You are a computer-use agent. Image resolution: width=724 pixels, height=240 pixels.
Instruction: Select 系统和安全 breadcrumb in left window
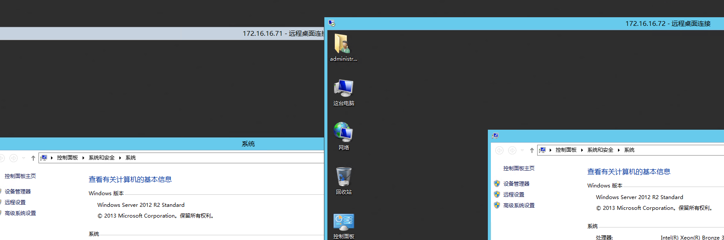(x=102, y=158)
